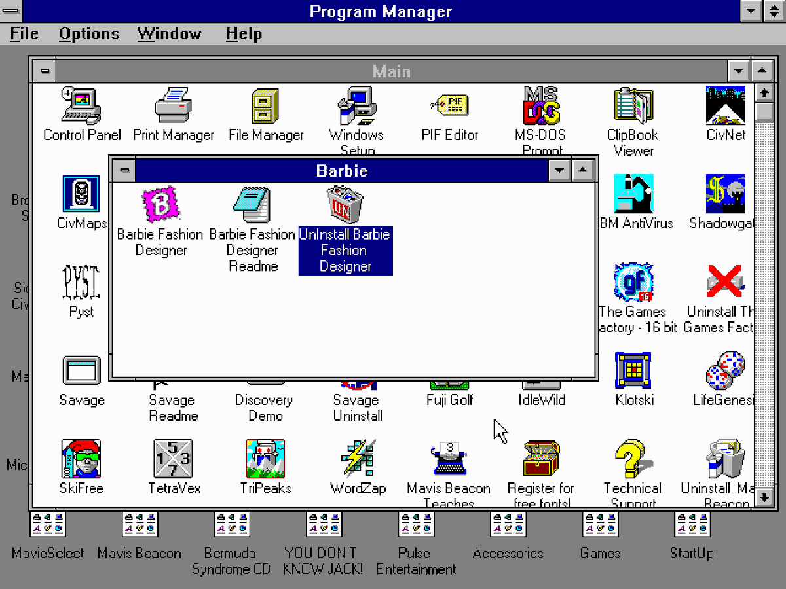This screenshot has width=786, height=589.
Task: Select the Fuji Golf label
Action: 449,400
